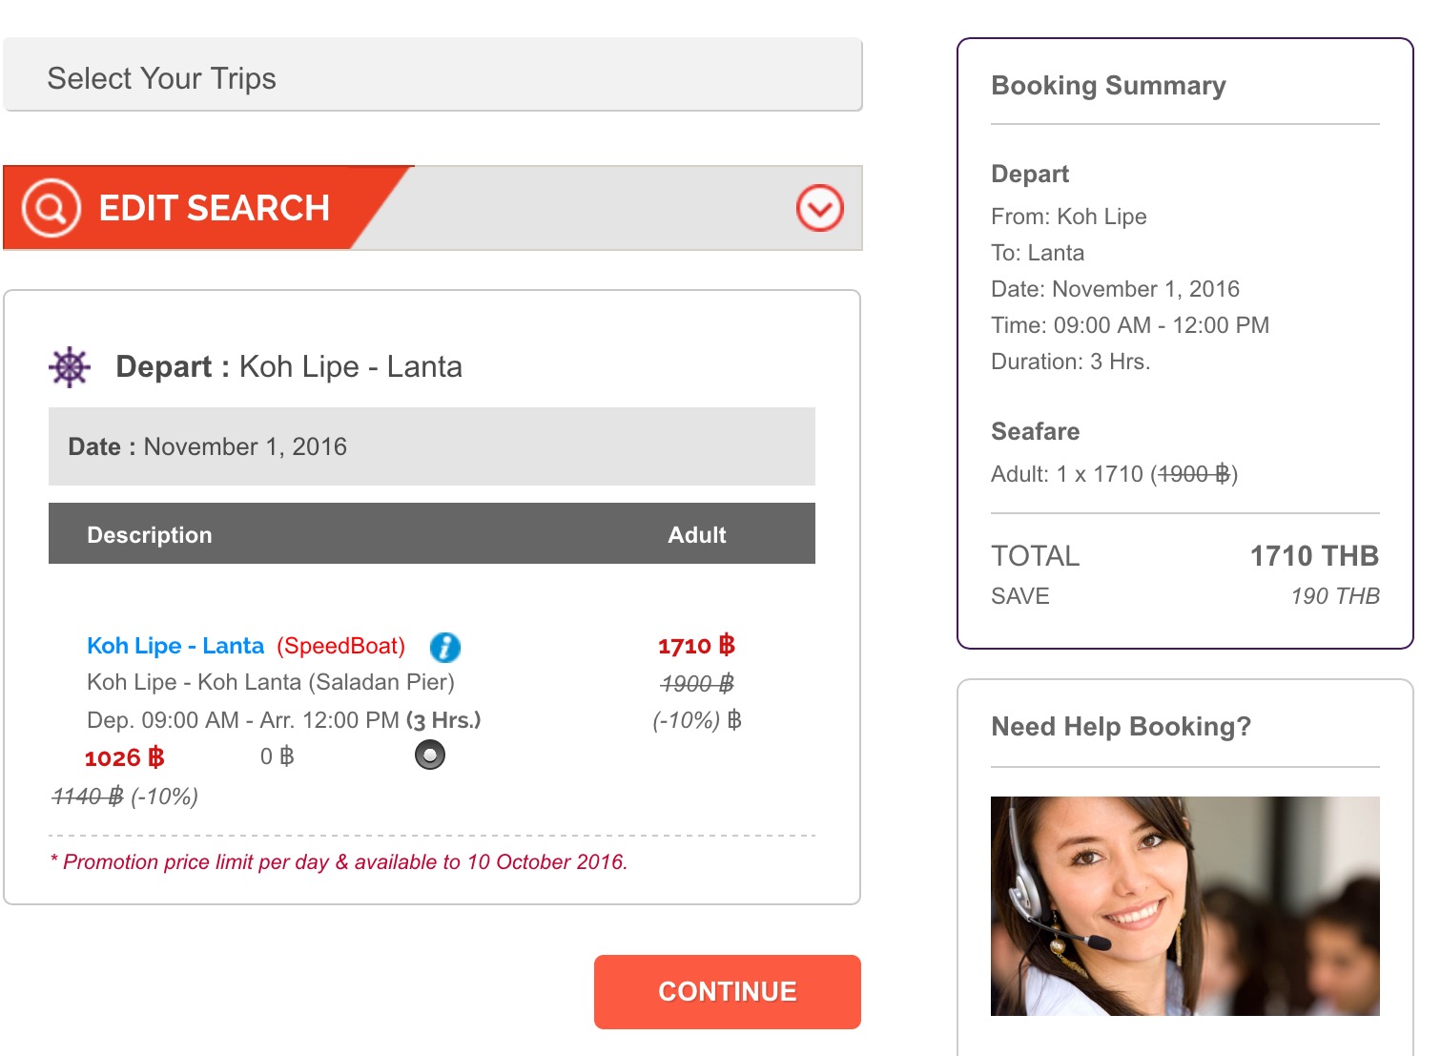Click the promotion price limit note

[339, 862]
